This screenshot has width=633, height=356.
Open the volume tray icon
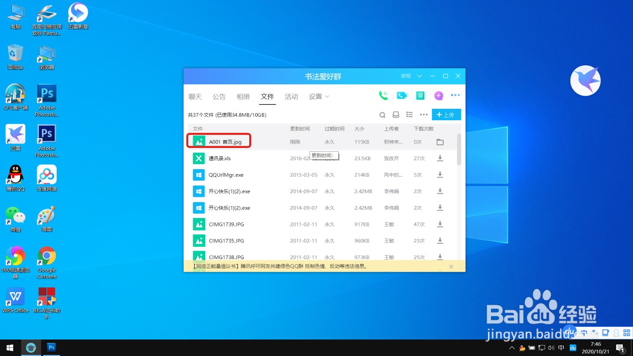point(551,348)
